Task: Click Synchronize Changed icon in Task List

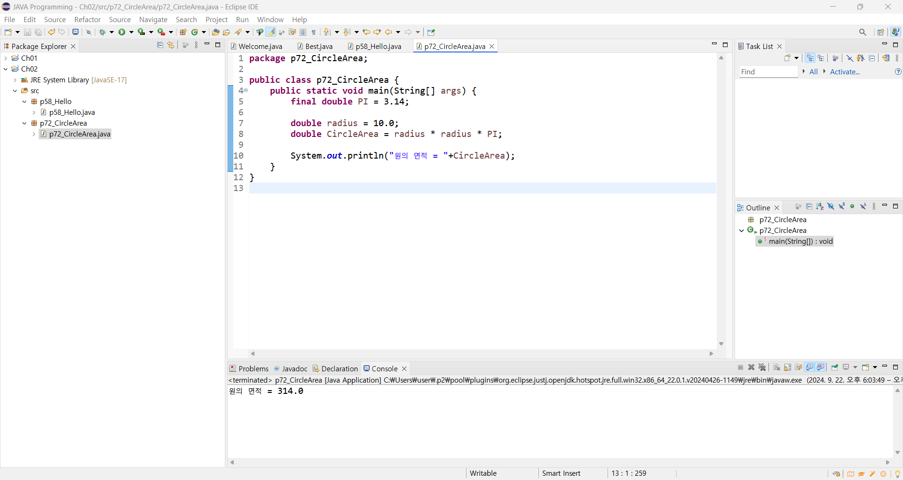Action: (x=886, y=58)
